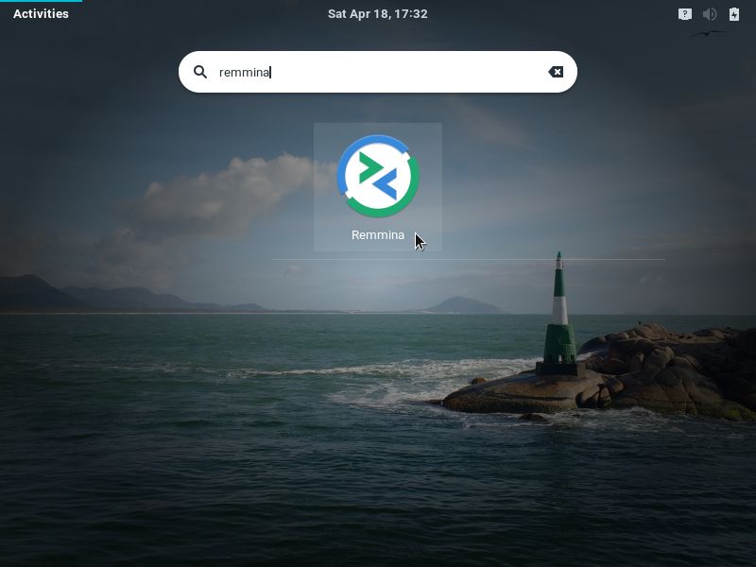The width and height of the screenshot is (756, 567).
Task: Click the open sea area to exit overview
Action: coord(236,425)
